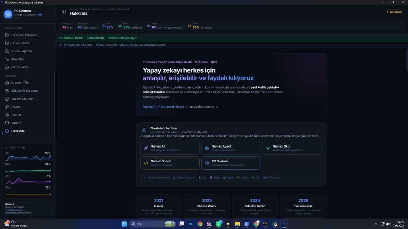Open the pcdoktoru.com.tr link
Screen dimensions: 408x229
coord(204,107)
